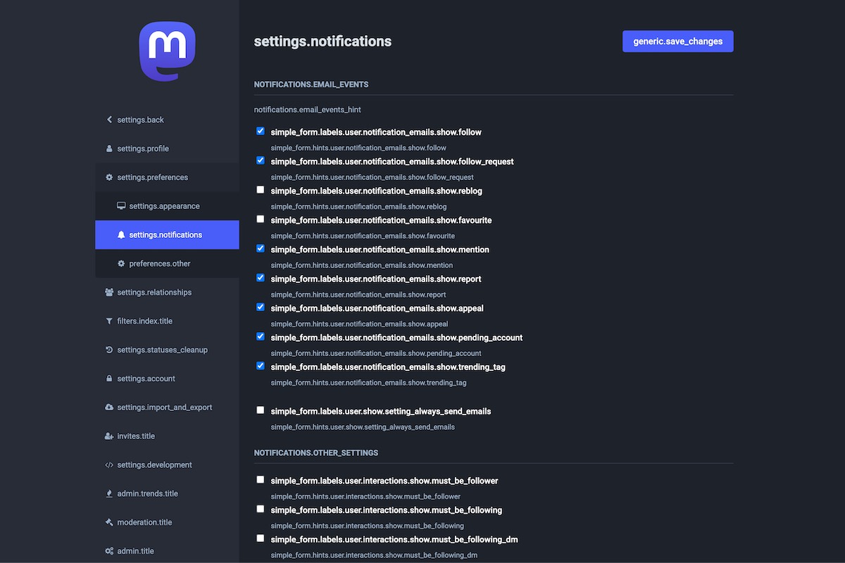Go to moderation.title in sidebar
The image size is (845, 563).
144,522
